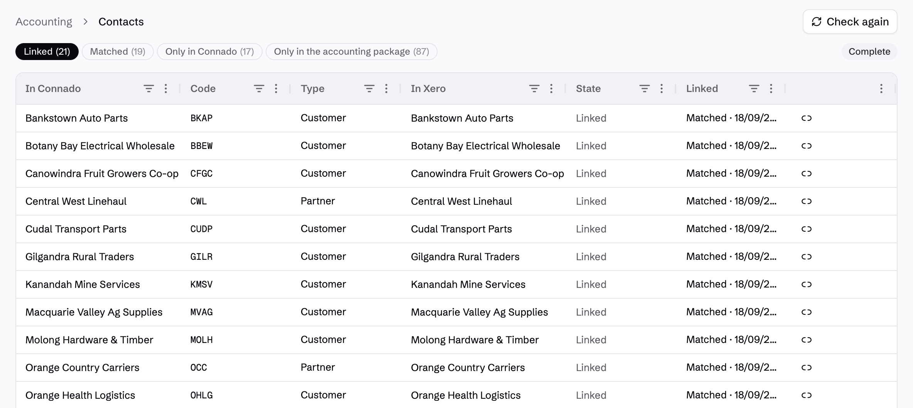Image resolution: width=913 pixels, height=408 pixels.
Task: Sort by the In Xero column header
Action: click(428, 89)
